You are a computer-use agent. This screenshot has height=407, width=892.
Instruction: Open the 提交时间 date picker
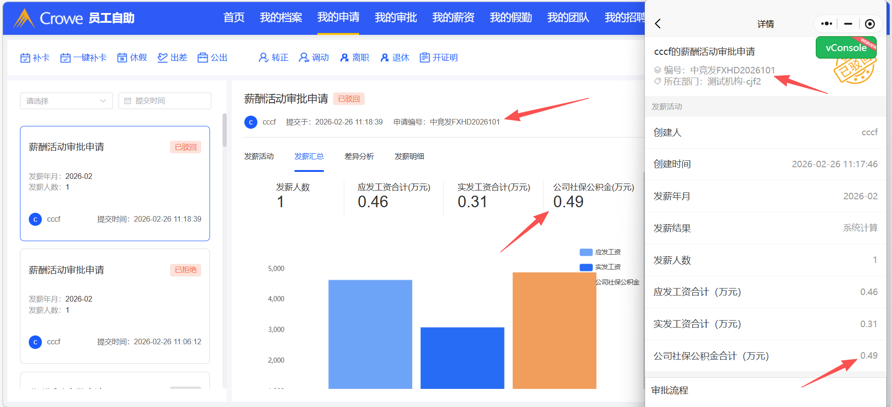click(x=164, y=101)
